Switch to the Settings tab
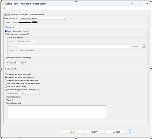152x139 pixels. tap(7, 14)
